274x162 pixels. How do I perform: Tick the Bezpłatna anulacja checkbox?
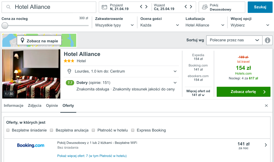(52, 130)
